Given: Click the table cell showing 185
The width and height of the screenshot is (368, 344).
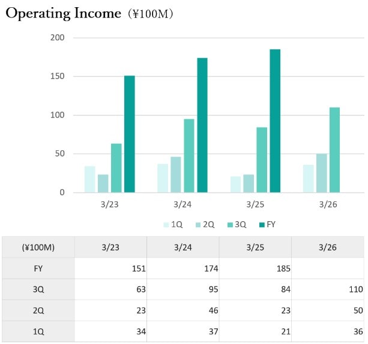Looking at the screenshot, I should tap(255, 268).
